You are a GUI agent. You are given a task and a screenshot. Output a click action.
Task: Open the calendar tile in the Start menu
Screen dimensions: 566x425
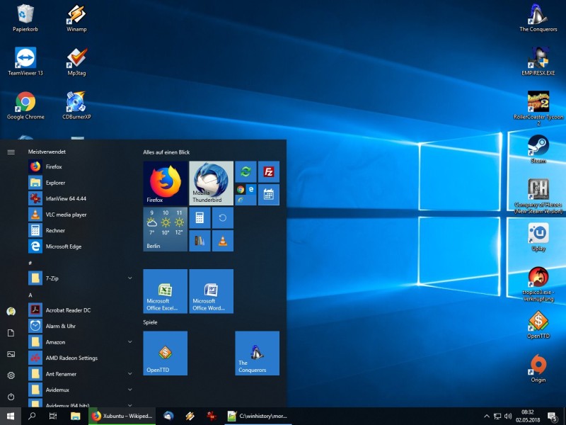click(269, 194)
